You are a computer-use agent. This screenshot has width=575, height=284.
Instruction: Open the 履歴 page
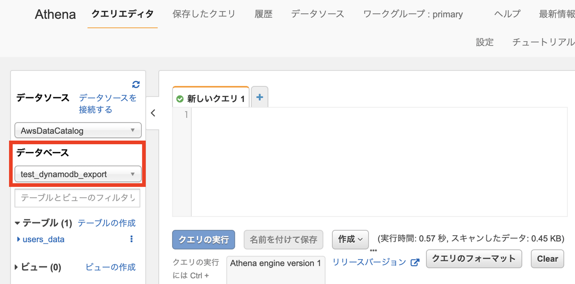[x=264, y=14]
